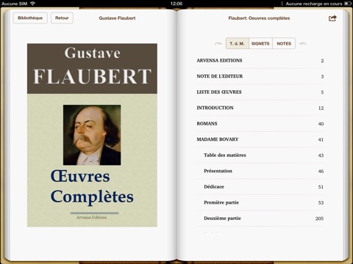The height and width of the screenshot is (264, 353).
Task: Select the T. d. M. tab
Action: pyautogui.click(x=237, y=43)
